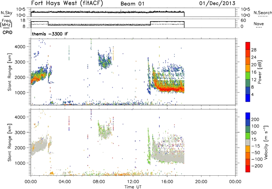This screenshot has height=189, width=272.
Task: Click the "Power [dB]" color bar title
Action: click(x=259, y=72)
